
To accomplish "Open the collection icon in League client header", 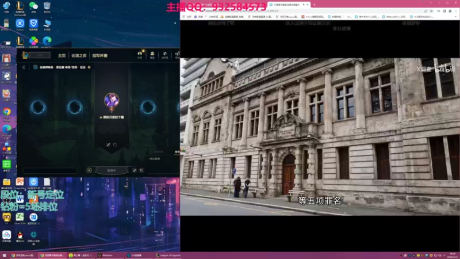I will coord(152,55).
